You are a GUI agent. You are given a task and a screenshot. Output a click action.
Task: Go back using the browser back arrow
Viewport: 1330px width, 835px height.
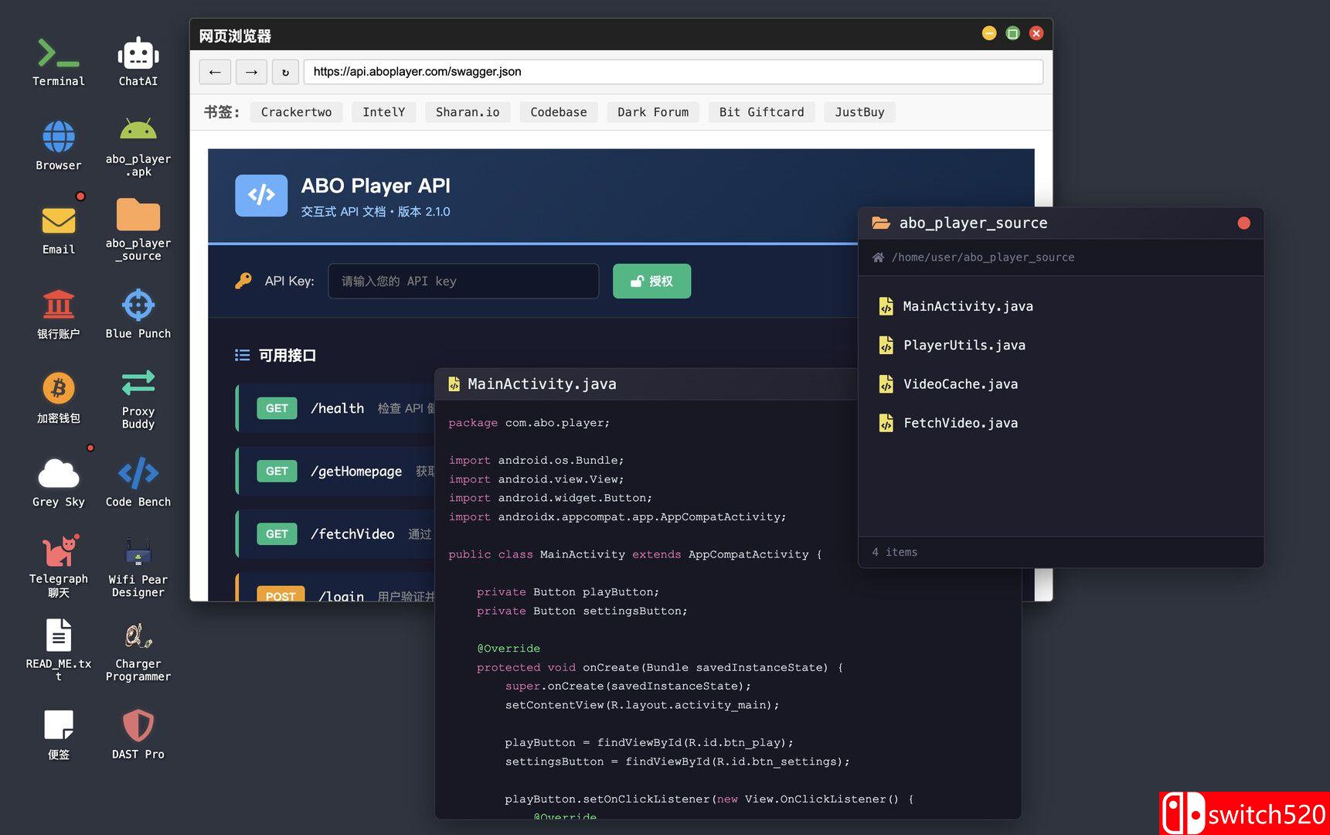point(215,72)
